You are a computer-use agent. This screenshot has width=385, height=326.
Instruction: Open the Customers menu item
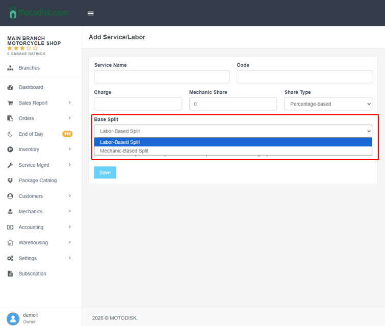pos(31,196)
